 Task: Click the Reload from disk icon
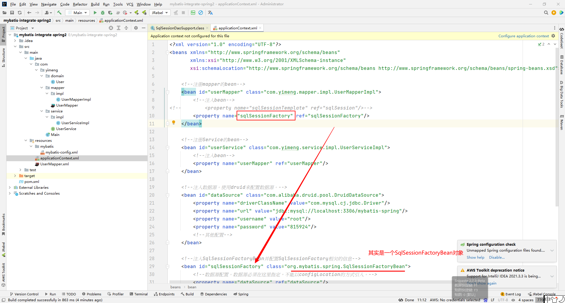click(x=20, y=13)
